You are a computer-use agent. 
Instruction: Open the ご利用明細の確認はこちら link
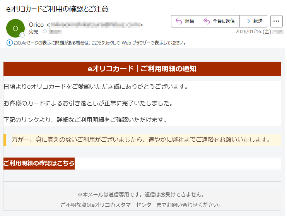(x=39, y=163)
